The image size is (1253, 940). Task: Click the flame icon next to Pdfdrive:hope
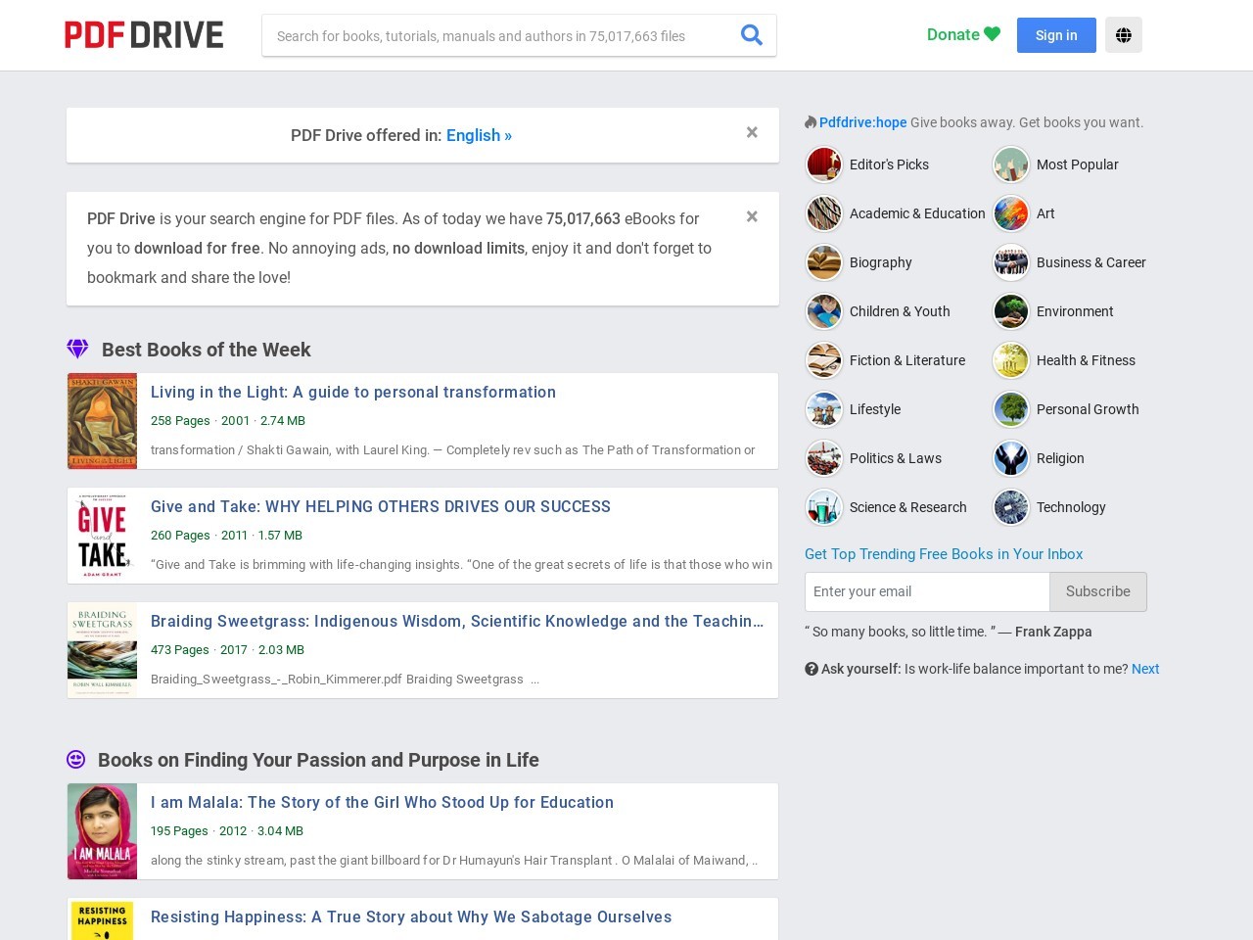(811, 122)
